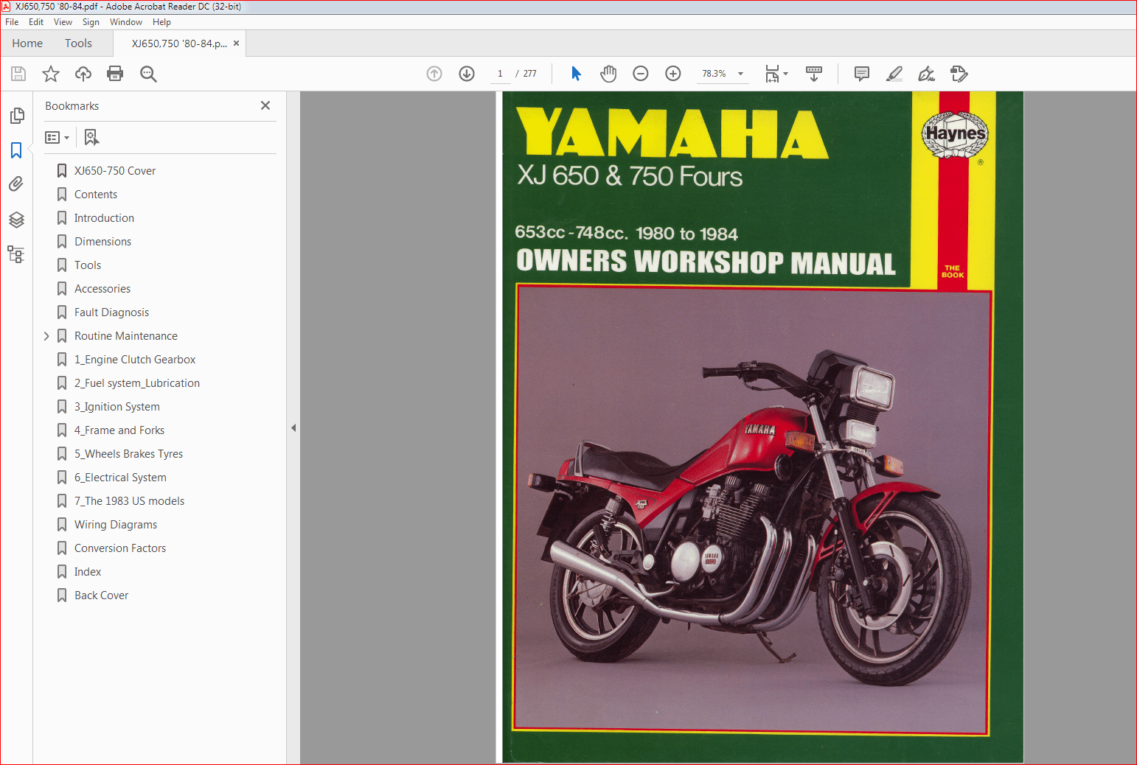Open the Layers side panel
Viewport: 1137px width, 765px height.
[x=16, y=220]
